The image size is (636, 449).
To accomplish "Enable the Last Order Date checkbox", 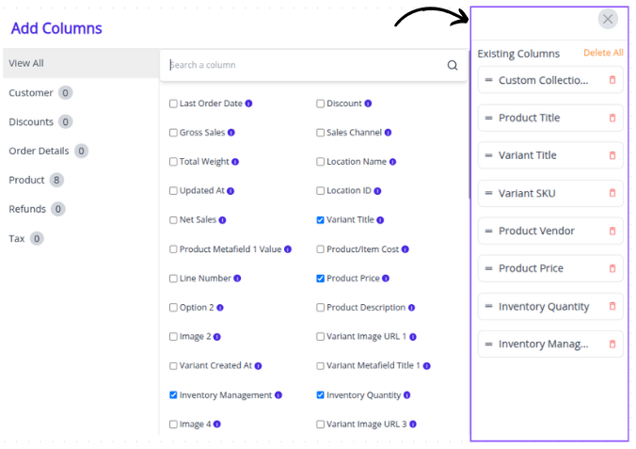I will [173, 104].
